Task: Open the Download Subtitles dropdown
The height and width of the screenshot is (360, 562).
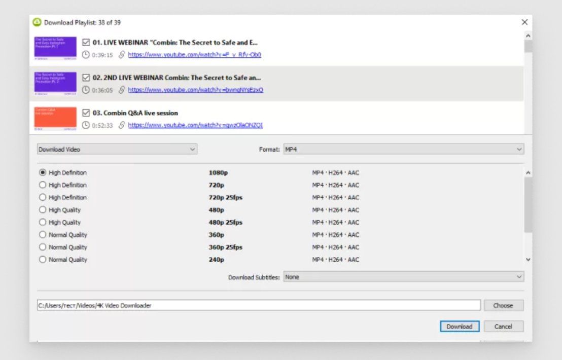Action: tap(403, 277)
